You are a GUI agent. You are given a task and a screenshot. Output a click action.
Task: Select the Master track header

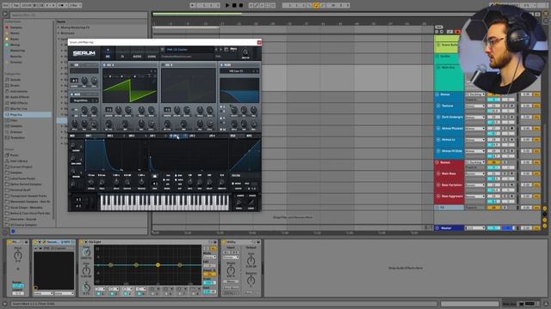click(449, 228)
